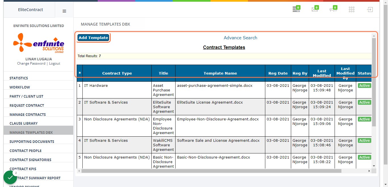The height and width of the screenshot is (187, 388).
Task: Click the WakiliCMS Software Agreement title cell
Action: pyautogui.click(x=163, y=145)
